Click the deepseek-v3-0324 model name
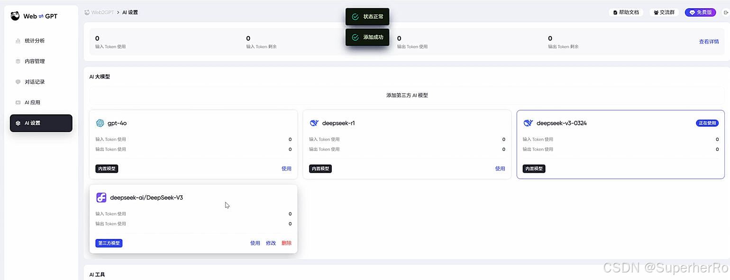 point(562,123)
